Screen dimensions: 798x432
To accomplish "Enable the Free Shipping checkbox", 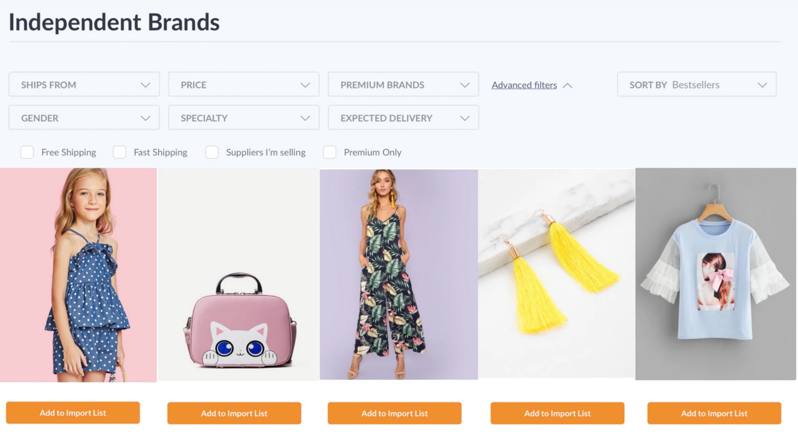I will point(27,152).
